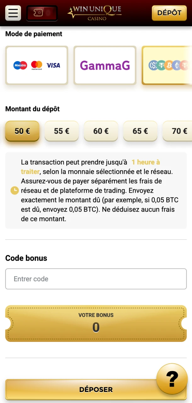Select the 60 € deposit amount
The height and width of the screenshot is (403, 192).
101,131
